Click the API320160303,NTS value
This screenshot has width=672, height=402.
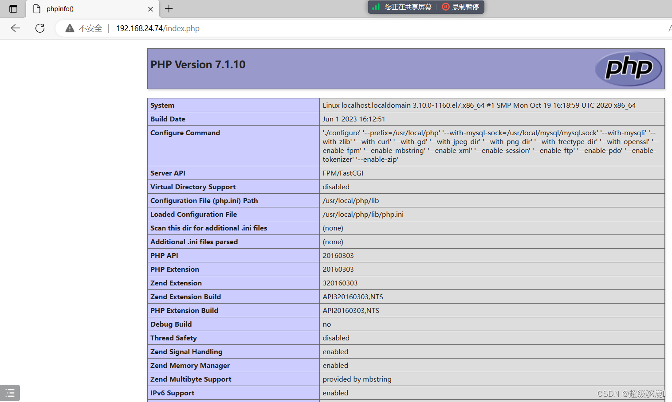[x=353, y=297]
